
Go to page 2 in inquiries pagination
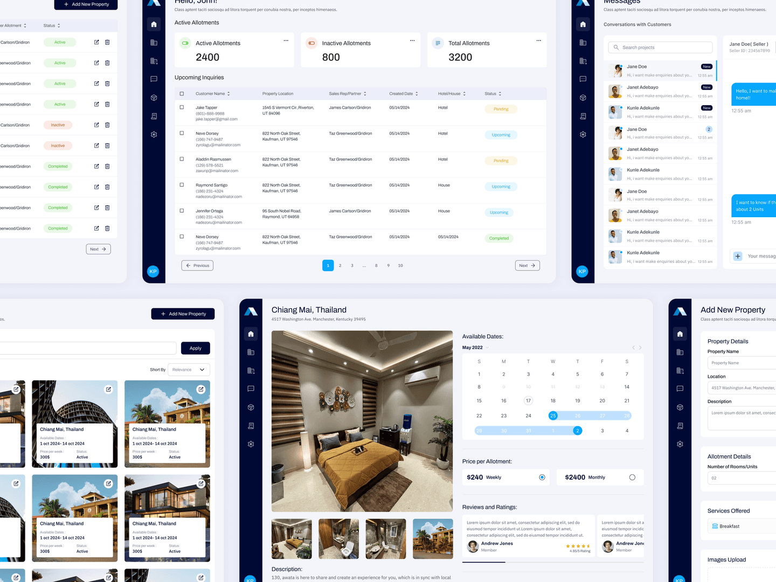click(x=340, y=266)
